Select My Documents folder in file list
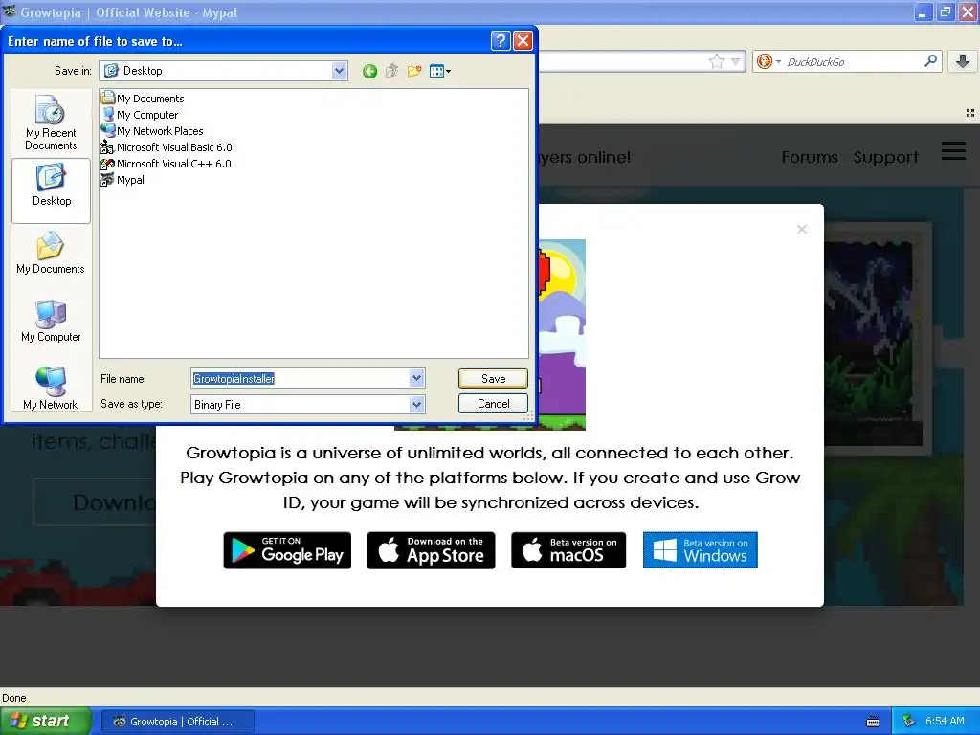The image size is (980, 735). point(143,99)
